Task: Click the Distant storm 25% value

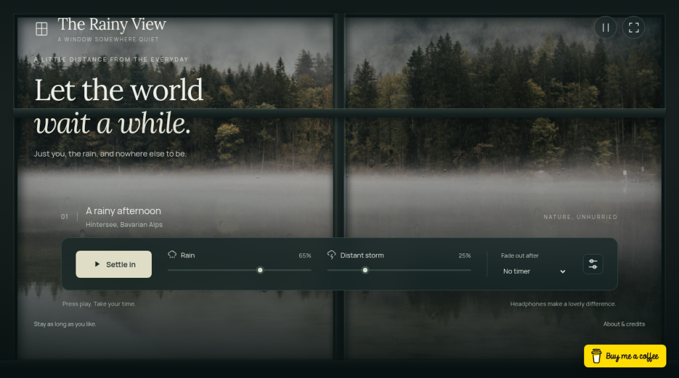Action: (x=465, y=255)
